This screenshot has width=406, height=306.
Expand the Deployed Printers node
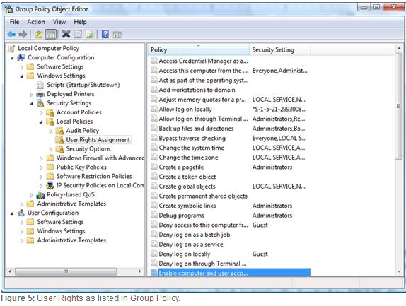pyautogui.click(x=31, y=95)
